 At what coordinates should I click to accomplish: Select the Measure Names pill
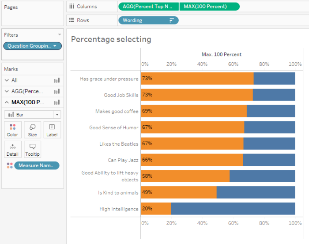tap(37, 165)
